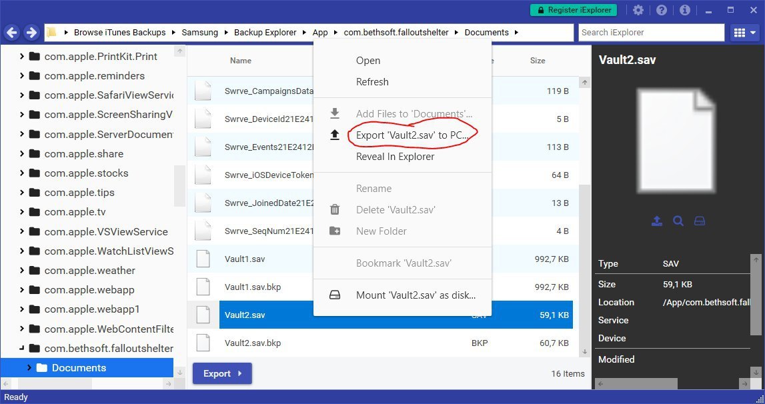
Task: Open the settings gear icon
Action: pos(638,10)
